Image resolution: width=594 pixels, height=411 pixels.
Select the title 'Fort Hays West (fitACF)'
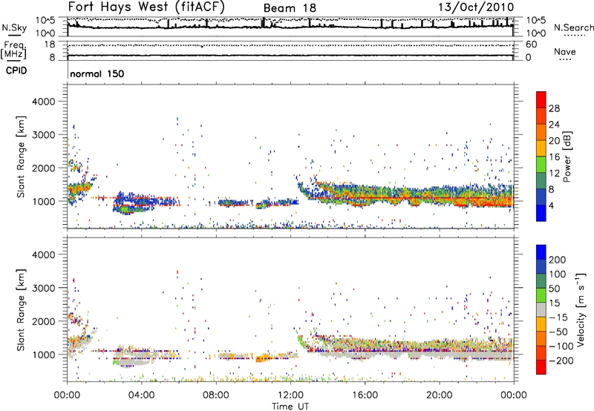[146, 7]
